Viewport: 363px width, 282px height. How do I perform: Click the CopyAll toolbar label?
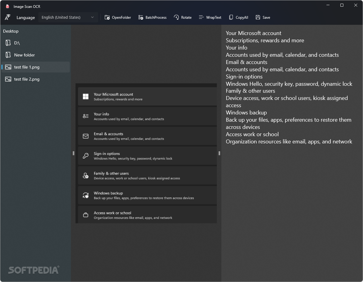242,18
